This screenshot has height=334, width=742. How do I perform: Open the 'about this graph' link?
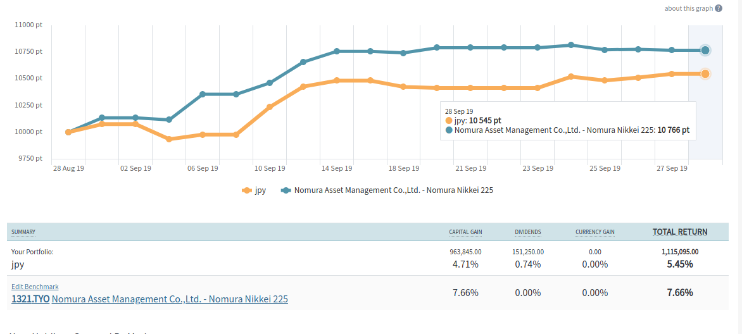[688, 8]
